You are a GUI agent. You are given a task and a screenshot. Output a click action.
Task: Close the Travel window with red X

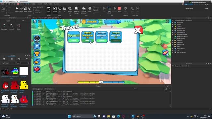(138, 30)
